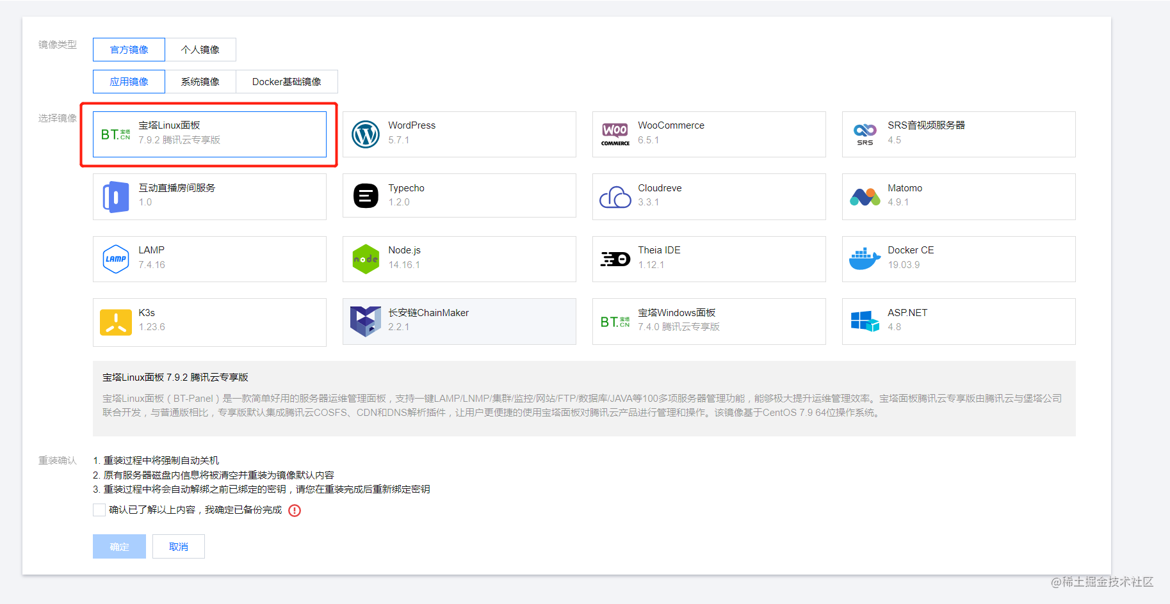Screen dimensions: 1170x604
Task: Click the 7.4.0 腾讯云专享版 version text
Action: tap(679, 327)
